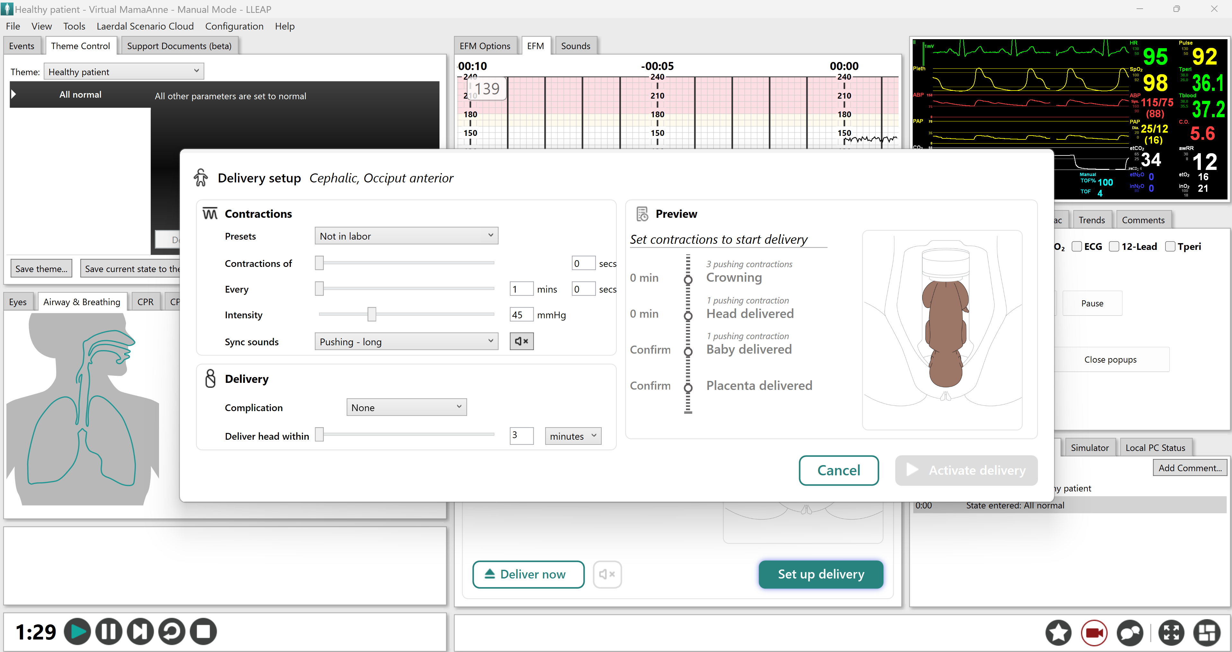Tick the Tperi checkbox

click(x=1170, y=247)
